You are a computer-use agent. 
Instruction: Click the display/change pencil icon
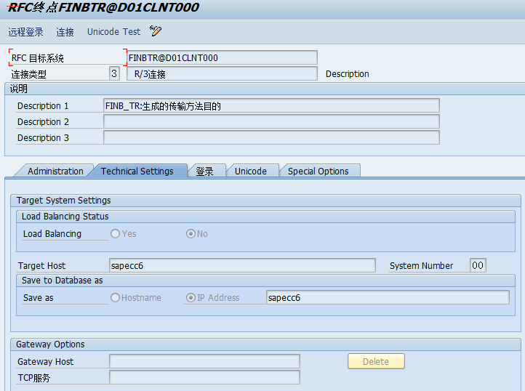156,31
